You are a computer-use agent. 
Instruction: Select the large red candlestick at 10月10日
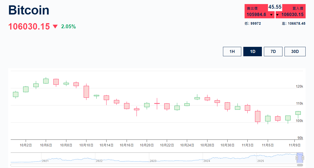tap(86, 92)
